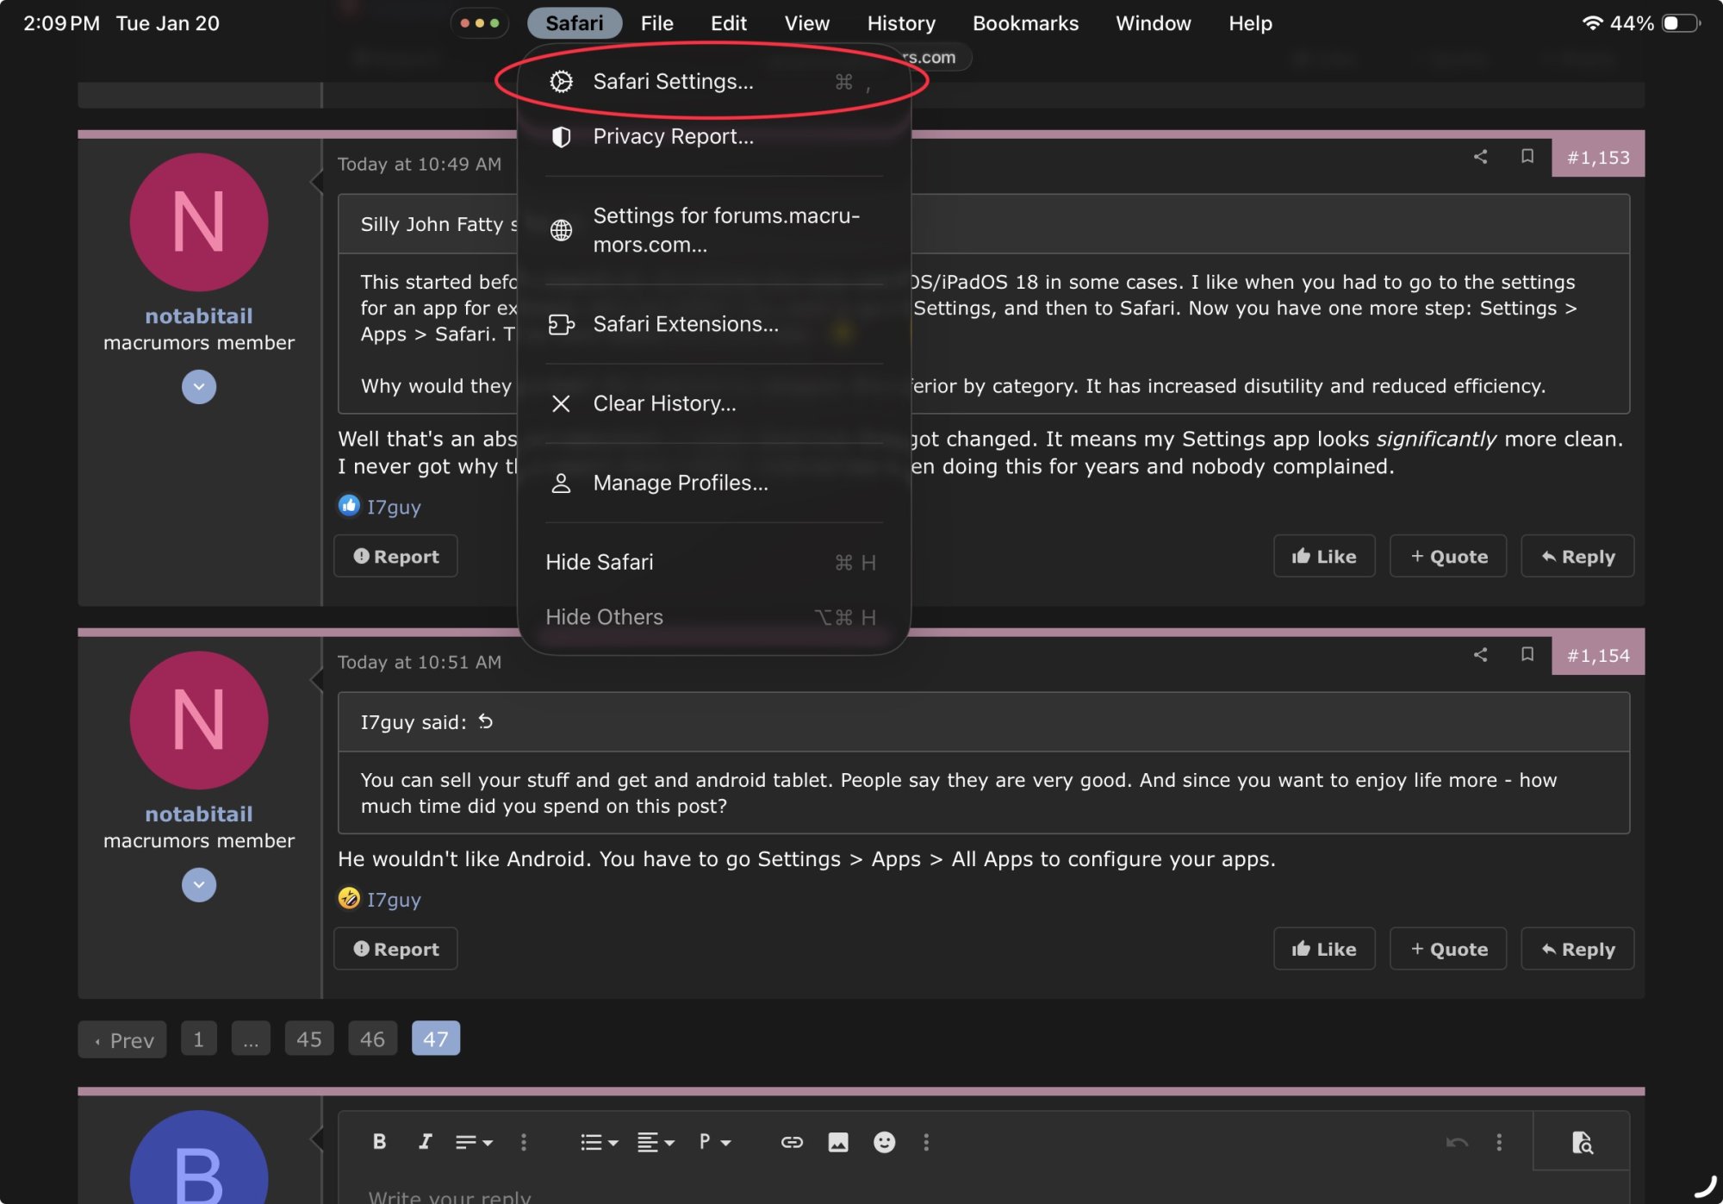Click Reply button on post #1,154
This screenshot has width=1723, height=1204.
tap(1577, 949)
